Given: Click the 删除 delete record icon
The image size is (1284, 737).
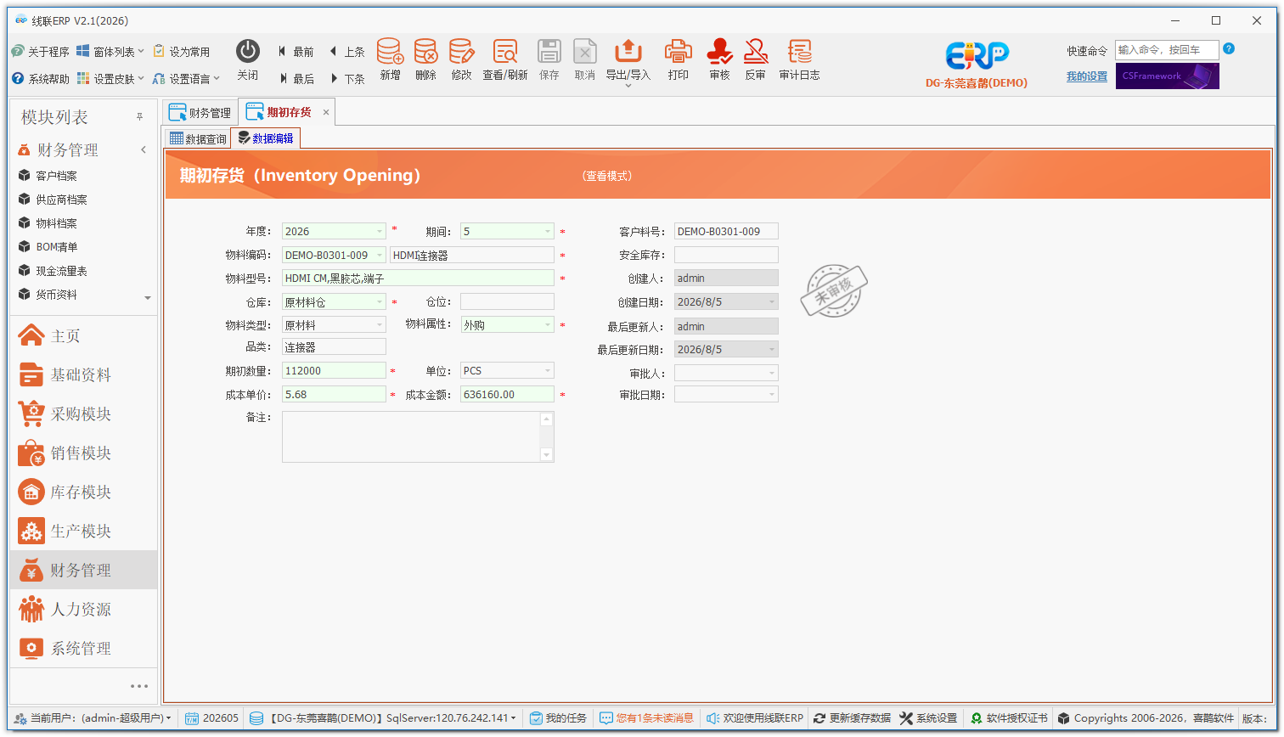Looking at the screenshot, I should (x=425, y=51).
